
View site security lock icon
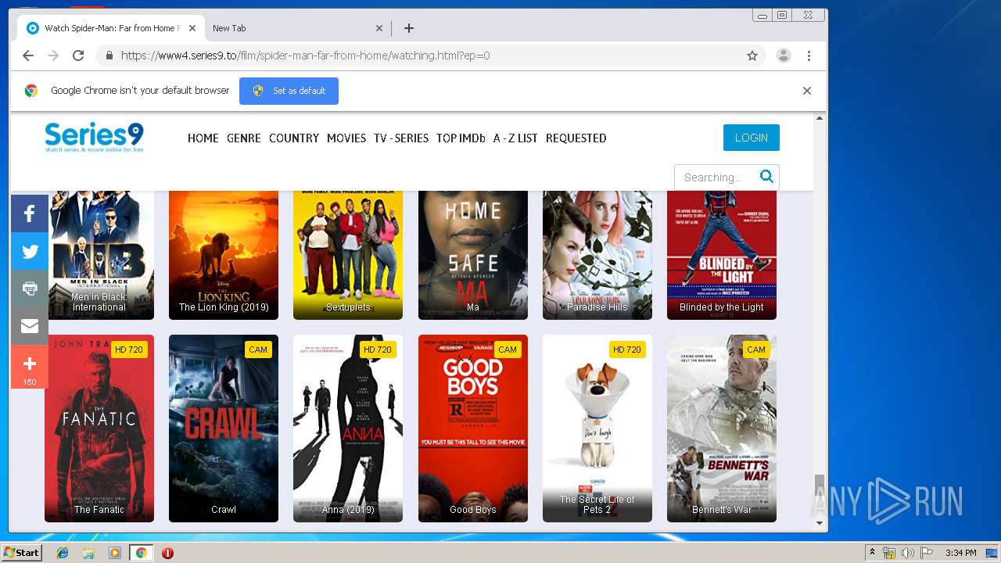pyautogui.click(x=109, y=56)
